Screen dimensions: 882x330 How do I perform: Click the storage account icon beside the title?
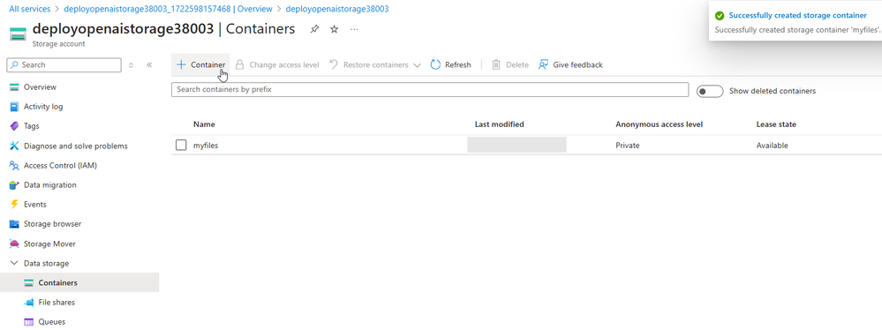click(18, 34)
